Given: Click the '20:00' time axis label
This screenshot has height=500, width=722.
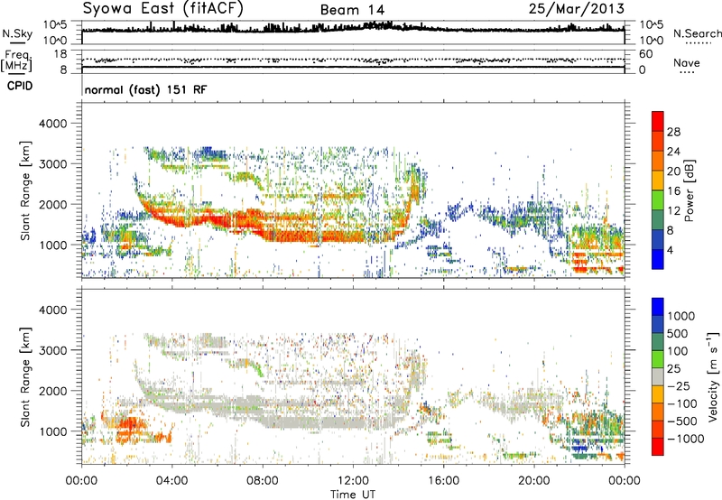Looking at the screenshot, I should (x=534, y=481).
